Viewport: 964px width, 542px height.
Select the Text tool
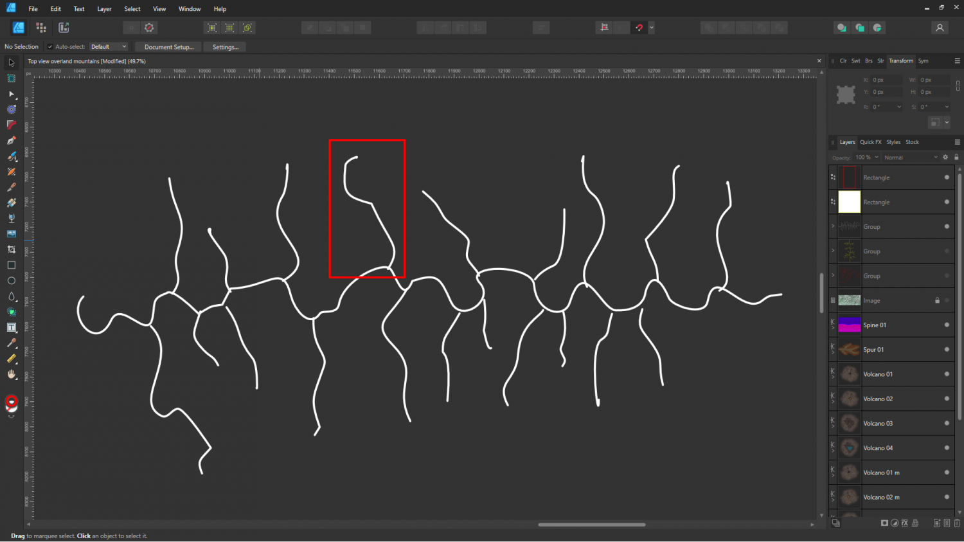click(12, 327)
